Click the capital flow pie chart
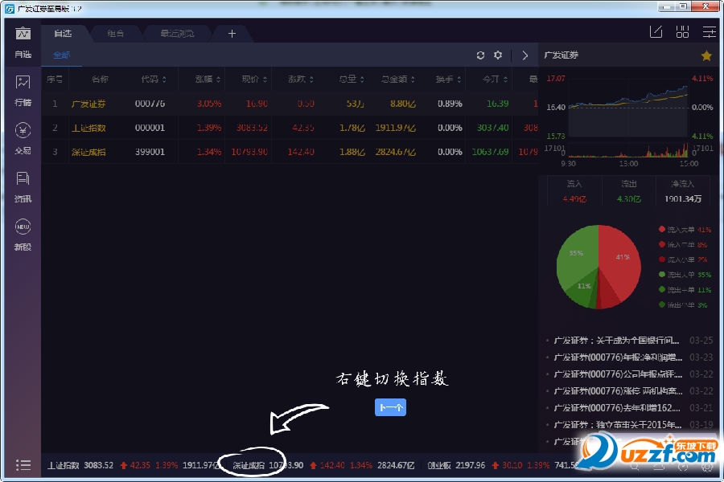Screen dimensions: 724x482 coord(599,267)
